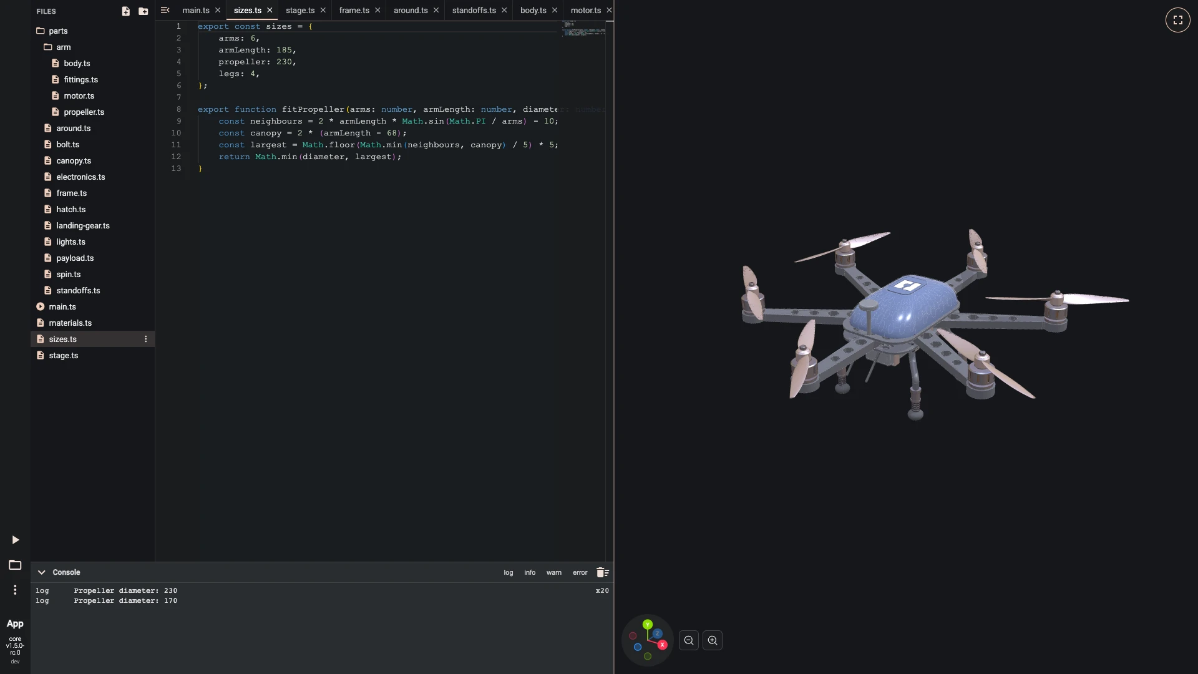Close the frame.ts tab
The image size is (1198, 674).
tap(377, 10)
